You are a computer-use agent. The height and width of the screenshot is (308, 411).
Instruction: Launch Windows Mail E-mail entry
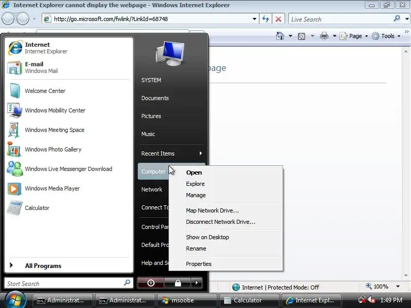(69, 68)
